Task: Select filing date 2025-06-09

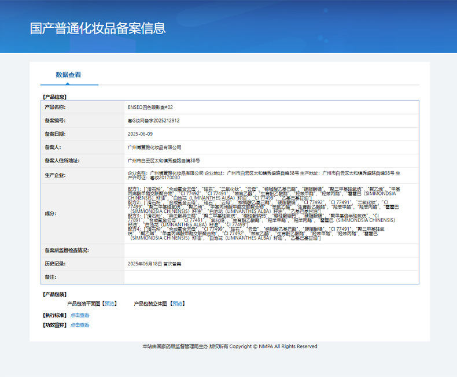Action: click(140, 134)
